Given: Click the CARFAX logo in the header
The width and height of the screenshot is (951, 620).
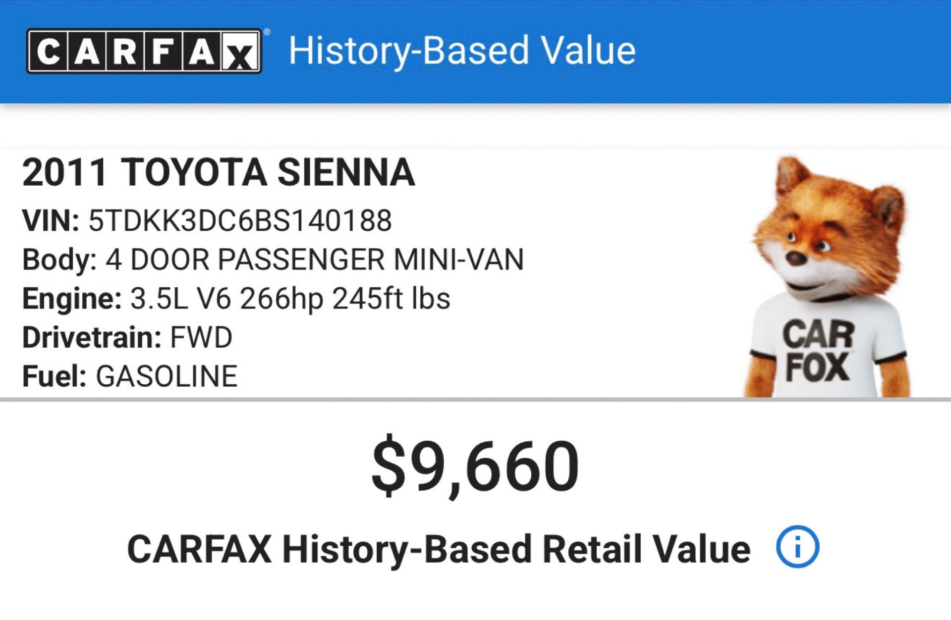Looking at the screenshot, I should [x=144, y=52].
